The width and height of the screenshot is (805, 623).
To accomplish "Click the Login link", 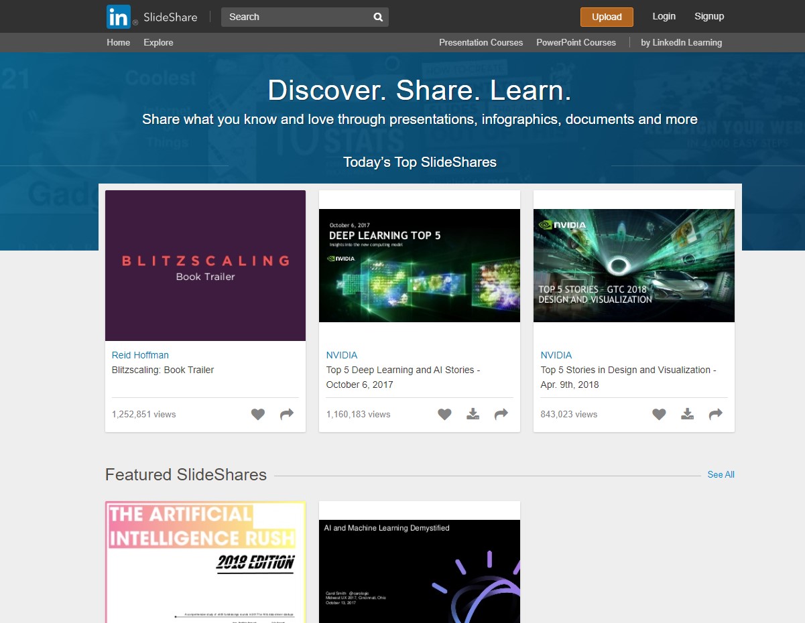I will point(664,17).
